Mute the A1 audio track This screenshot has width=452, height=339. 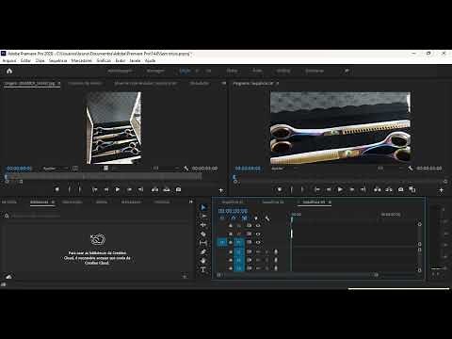[258, 251]
